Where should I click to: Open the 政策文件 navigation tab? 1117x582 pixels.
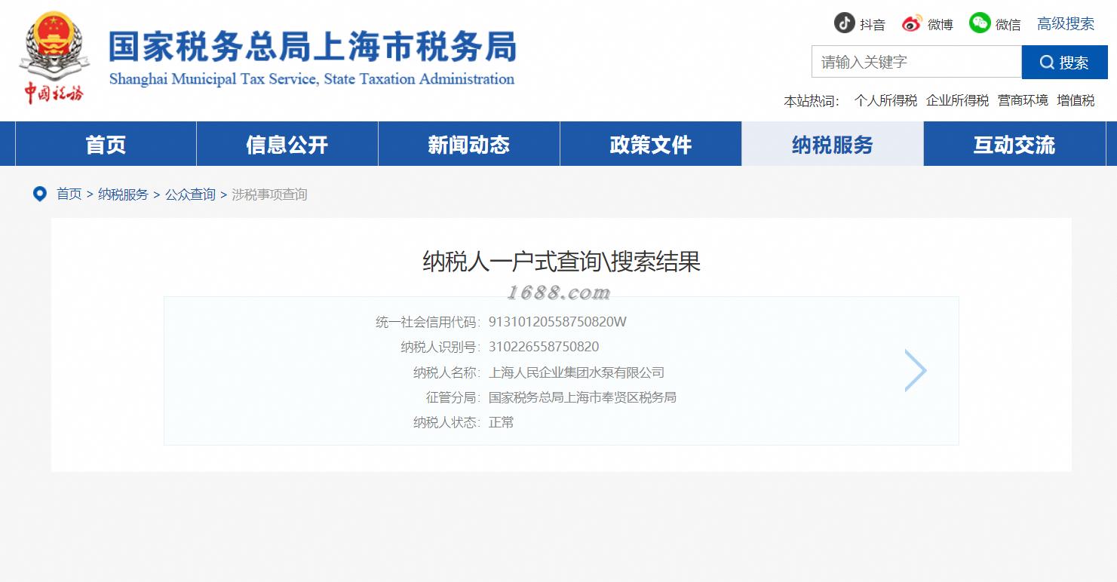click(651, 144)
